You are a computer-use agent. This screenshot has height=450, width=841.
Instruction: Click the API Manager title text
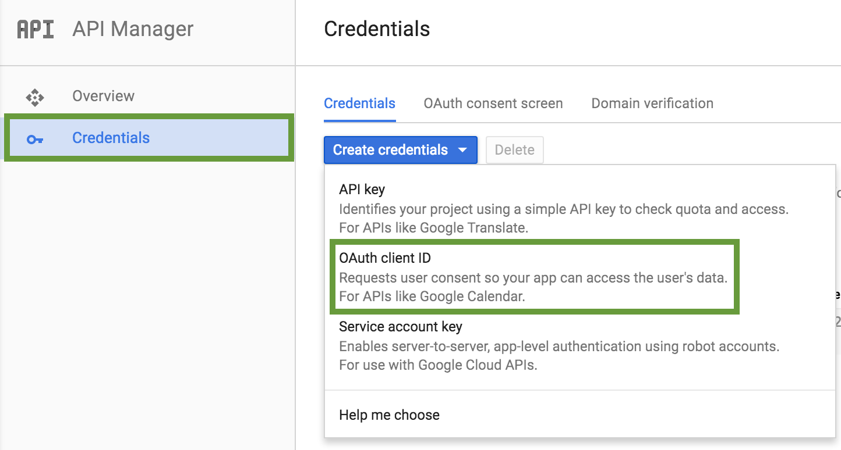133,29
